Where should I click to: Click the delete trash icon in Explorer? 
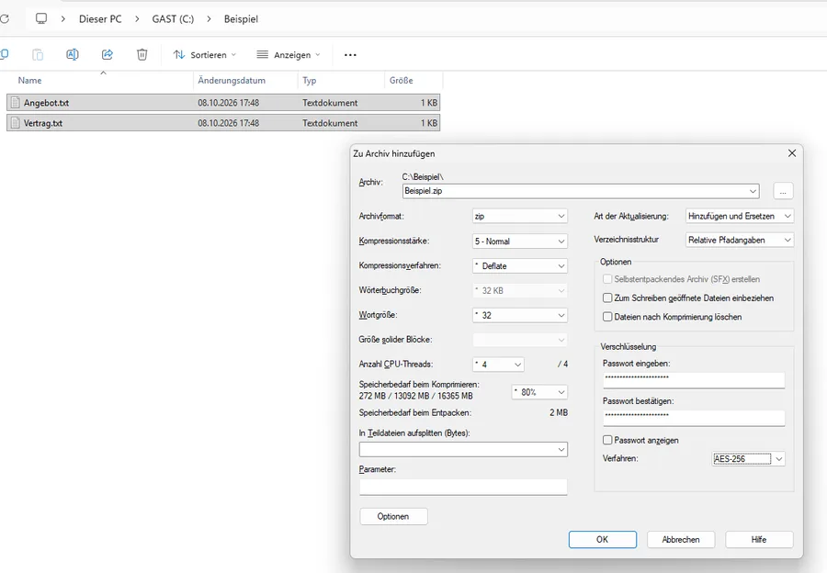(142, 54)
